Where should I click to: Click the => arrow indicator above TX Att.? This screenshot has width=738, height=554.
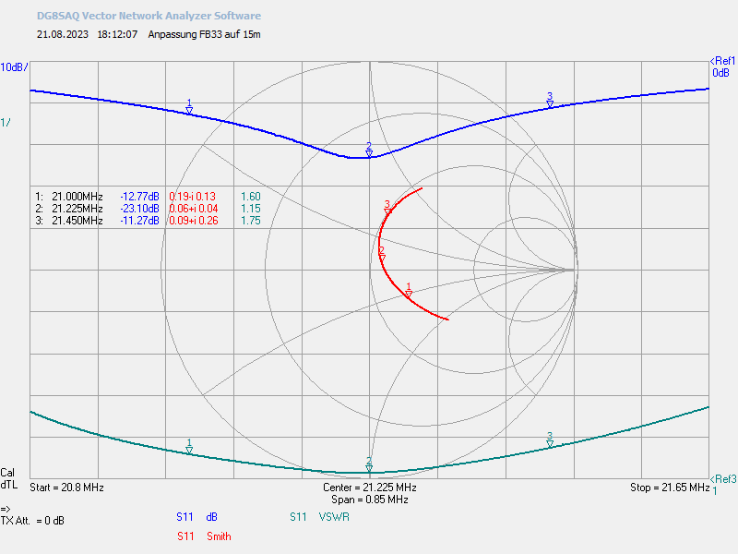[x=6, y=510]
